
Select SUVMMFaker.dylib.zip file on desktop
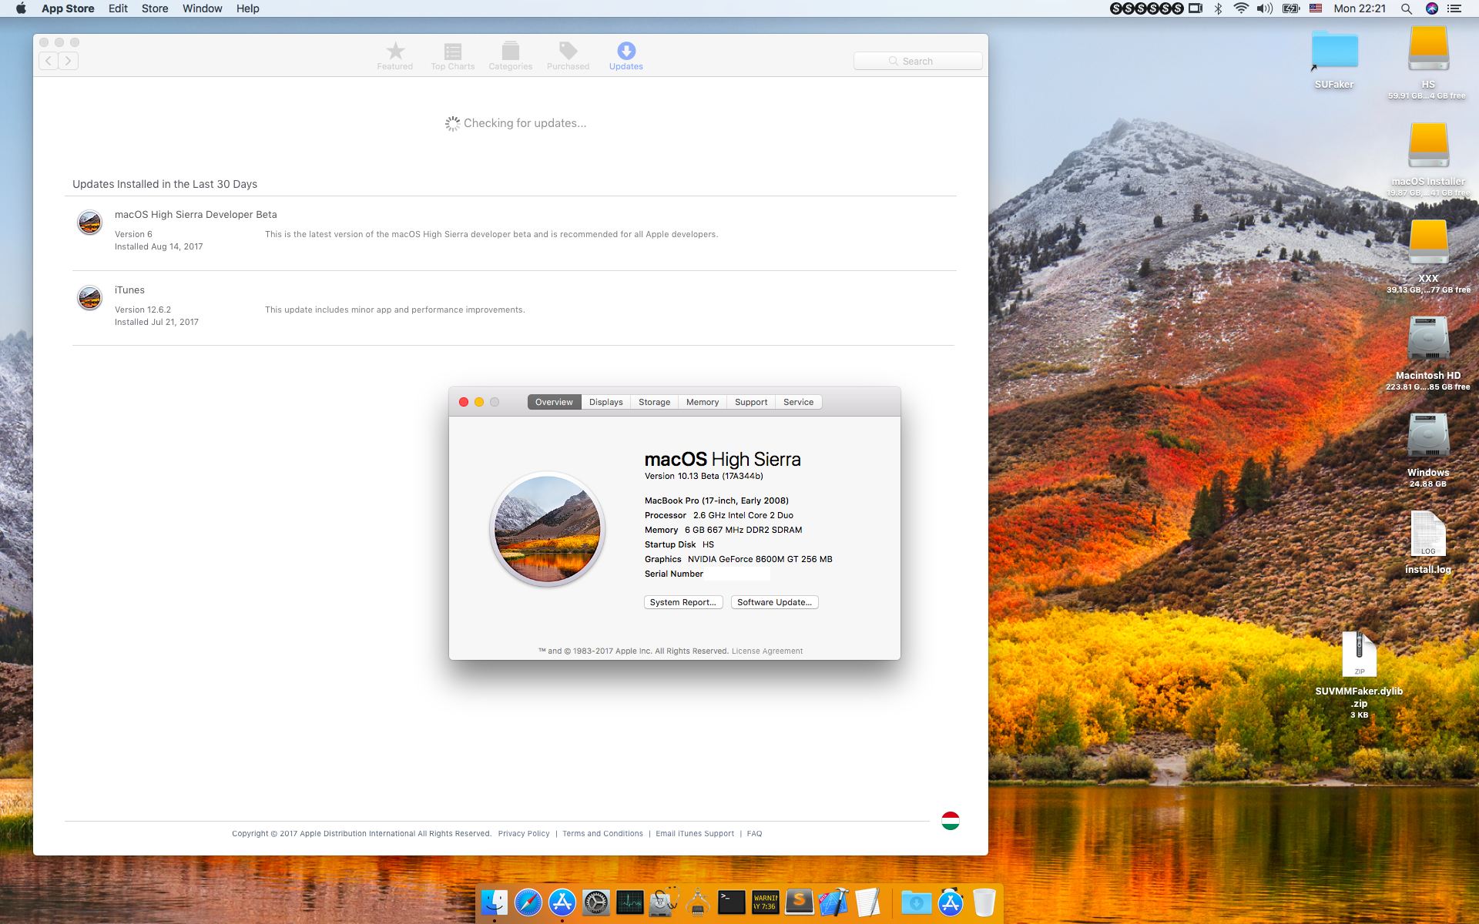point(1359,654)
